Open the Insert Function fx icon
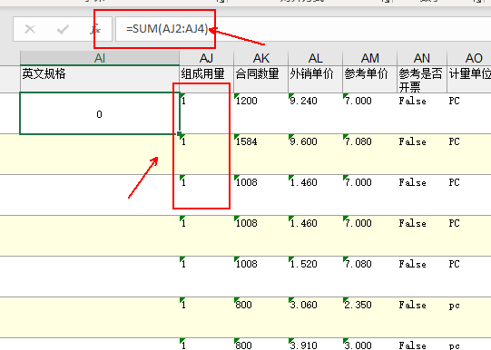Viewport: 491px width, 350px height. click(x=95, y=29)
